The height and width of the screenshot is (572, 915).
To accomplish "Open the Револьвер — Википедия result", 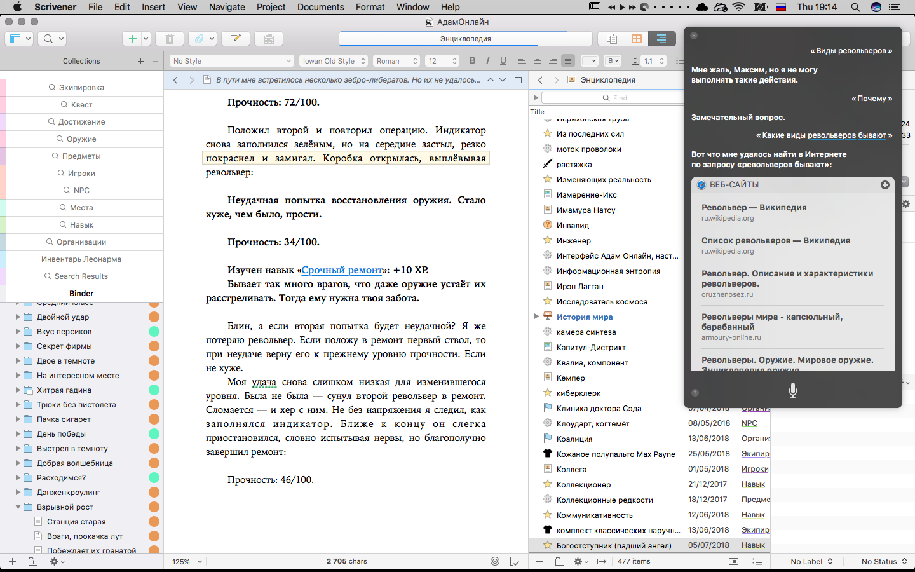I will [x=754, y=208].
